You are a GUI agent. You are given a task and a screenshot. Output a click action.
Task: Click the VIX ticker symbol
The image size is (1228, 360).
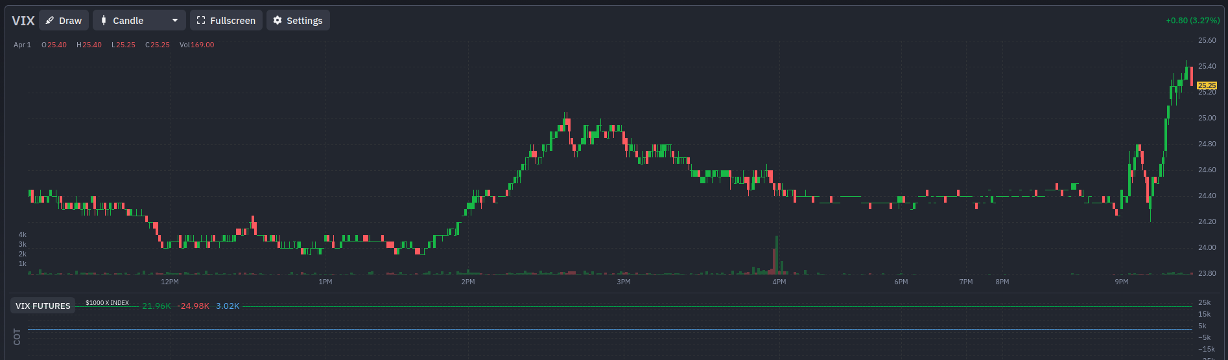pyautogui.click(x=23, y=21)
